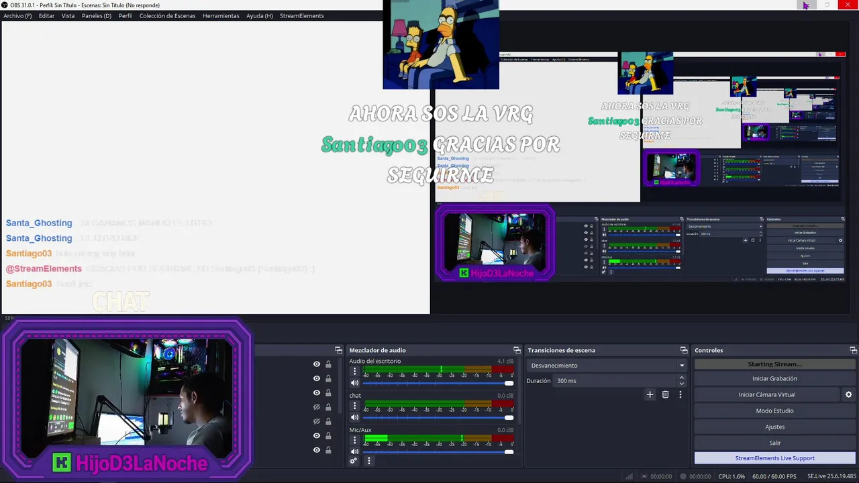Open Ayuda (H) menu
Viewport: 859px width, 483px height.
coord(260,15)
